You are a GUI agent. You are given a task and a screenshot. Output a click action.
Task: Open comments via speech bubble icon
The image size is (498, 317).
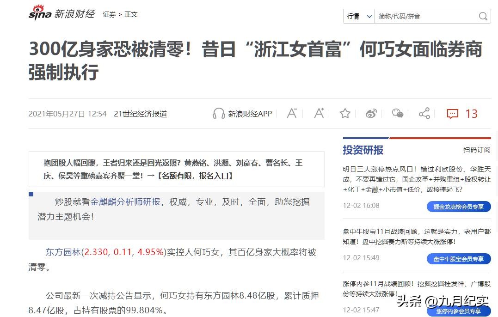453,114
